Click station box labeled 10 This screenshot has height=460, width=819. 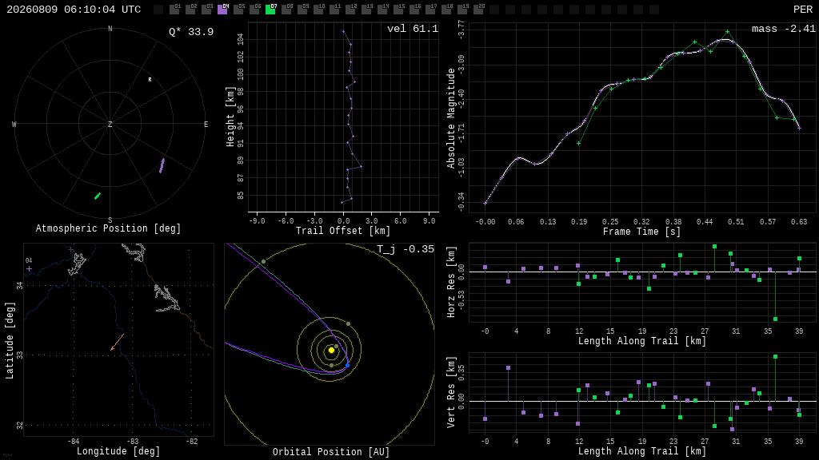(x=318, y=10)
